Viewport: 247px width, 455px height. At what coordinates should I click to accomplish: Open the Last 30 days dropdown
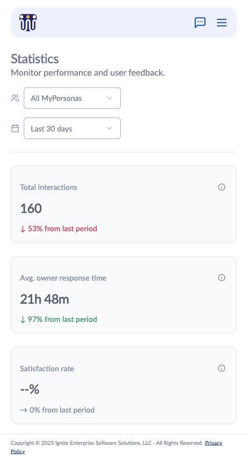pyautogui.click(x=72, y=128)
